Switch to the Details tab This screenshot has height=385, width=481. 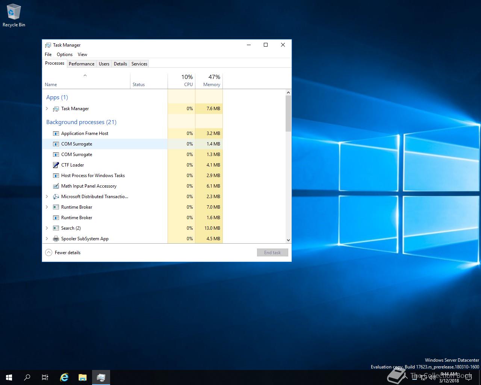120,64
